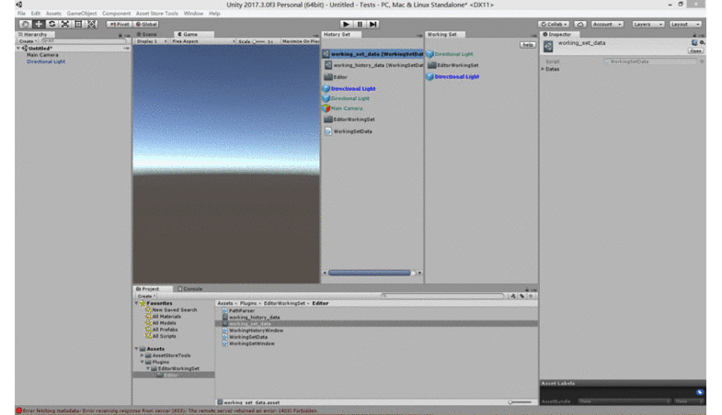722x415 pixels.
Task: Select the Scale tool
Action: pos(65,24)
